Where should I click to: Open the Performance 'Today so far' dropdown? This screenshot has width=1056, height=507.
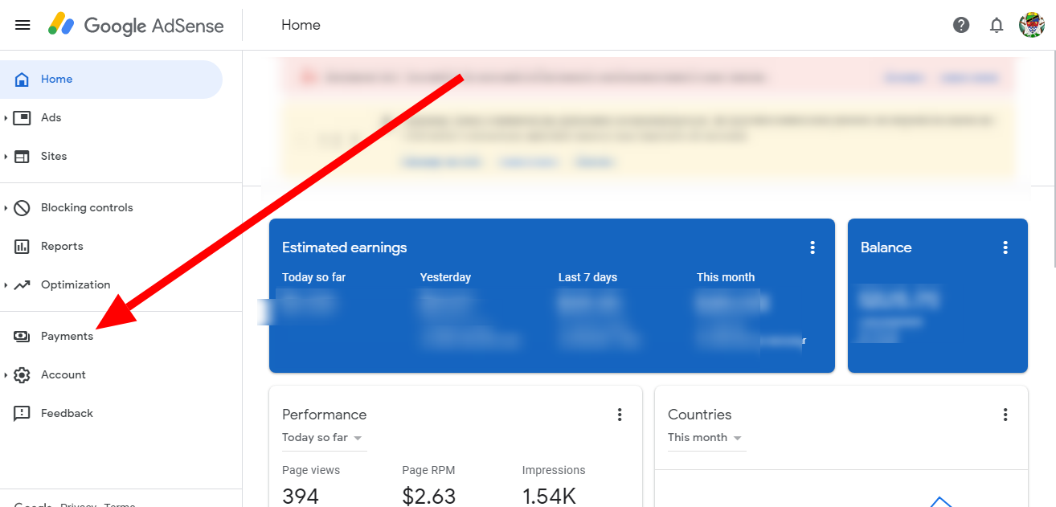tap(324, 438)
